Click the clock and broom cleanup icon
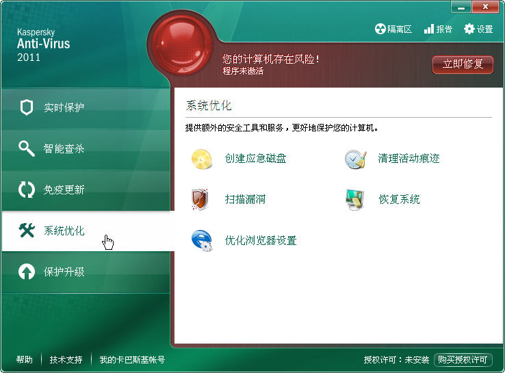The image size is (505, 373). point(355,159)
